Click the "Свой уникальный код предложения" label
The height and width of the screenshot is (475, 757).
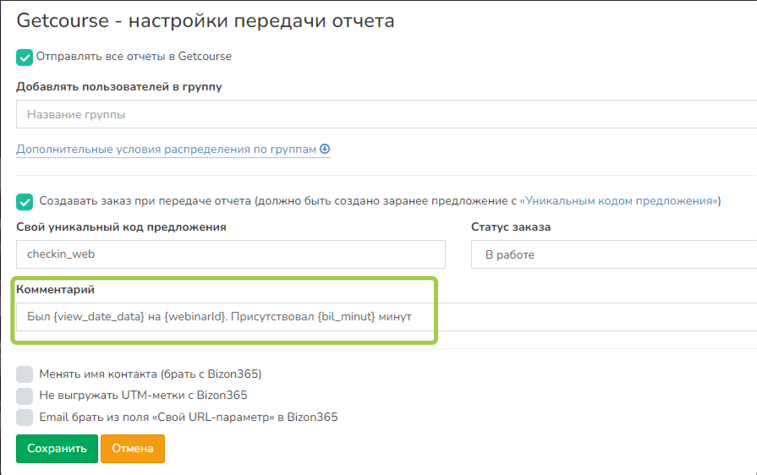121,227
